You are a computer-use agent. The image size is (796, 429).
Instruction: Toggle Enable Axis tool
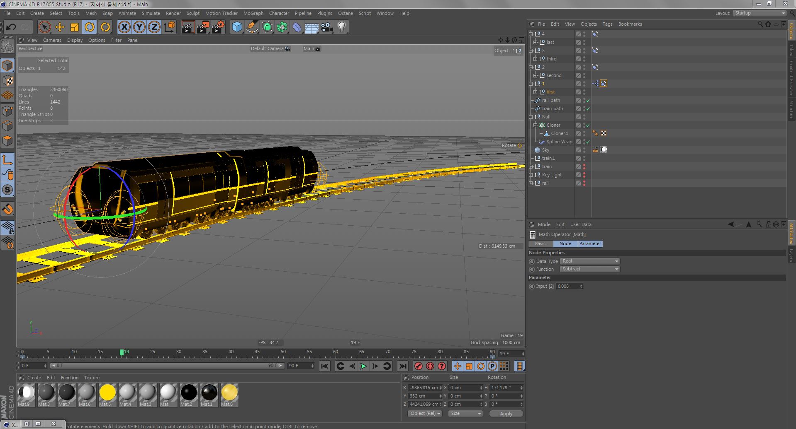pos(7,159)
